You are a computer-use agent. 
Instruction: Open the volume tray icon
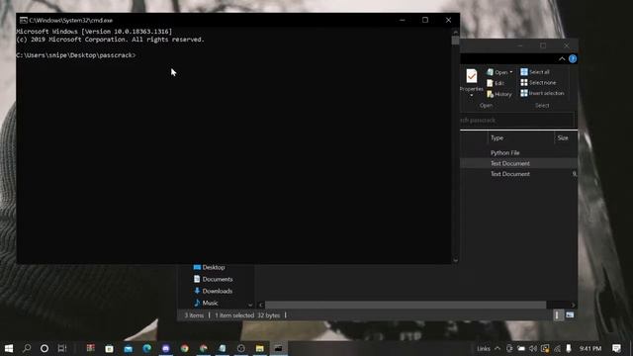tap(533, 348)
